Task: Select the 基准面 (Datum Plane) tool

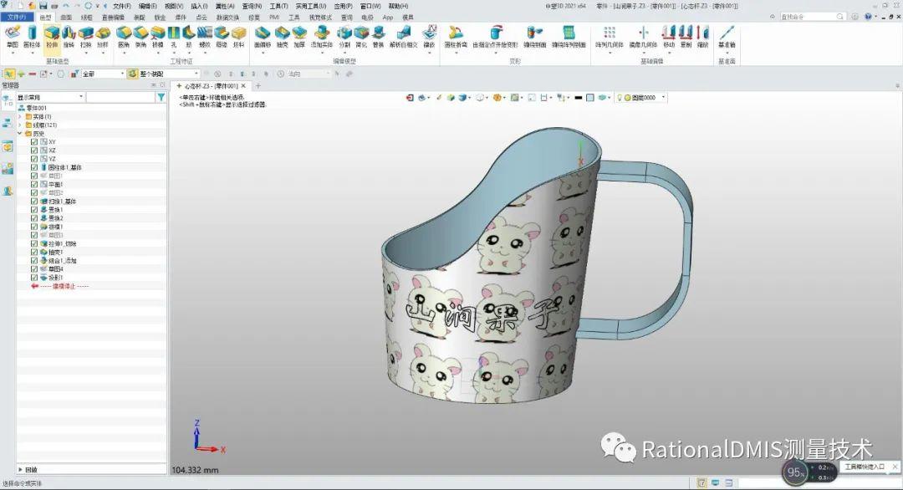Action: 727,36
